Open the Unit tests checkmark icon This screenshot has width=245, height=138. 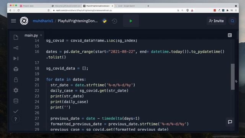16,111
